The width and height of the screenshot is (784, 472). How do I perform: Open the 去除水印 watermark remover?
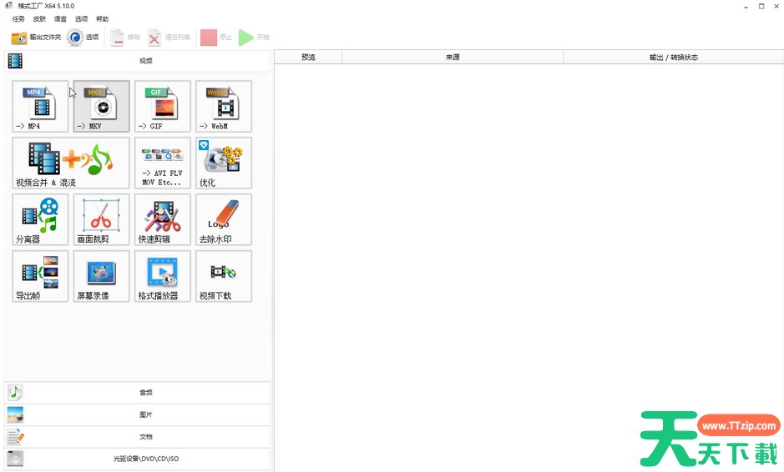click(x=223, y=219)
